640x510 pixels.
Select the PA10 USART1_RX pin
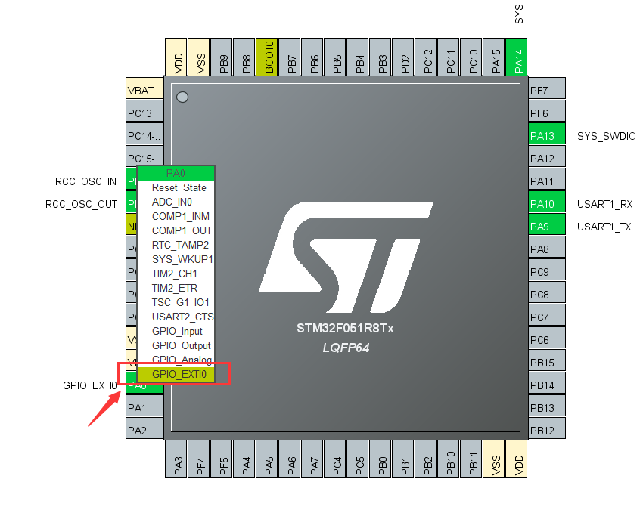pyautogui.click(x=546, y=202)
